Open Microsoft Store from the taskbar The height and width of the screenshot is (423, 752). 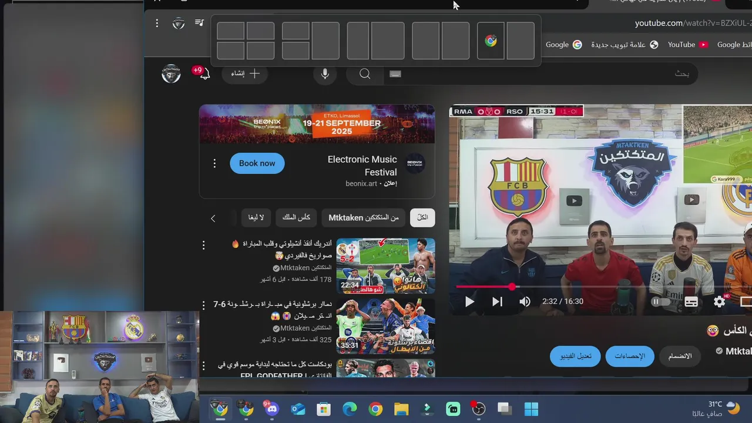tap(324, 409)
